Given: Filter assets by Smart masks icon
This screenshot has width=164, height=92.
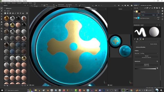Looking at the screenshot, I should tap(10, 13).
